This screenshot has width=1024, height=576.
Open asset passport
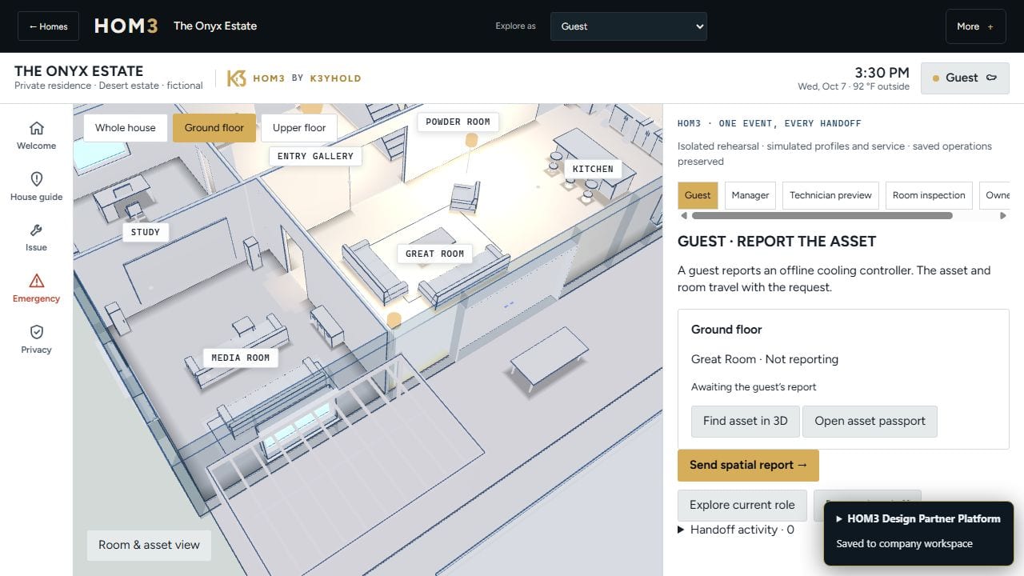(870, 421)
